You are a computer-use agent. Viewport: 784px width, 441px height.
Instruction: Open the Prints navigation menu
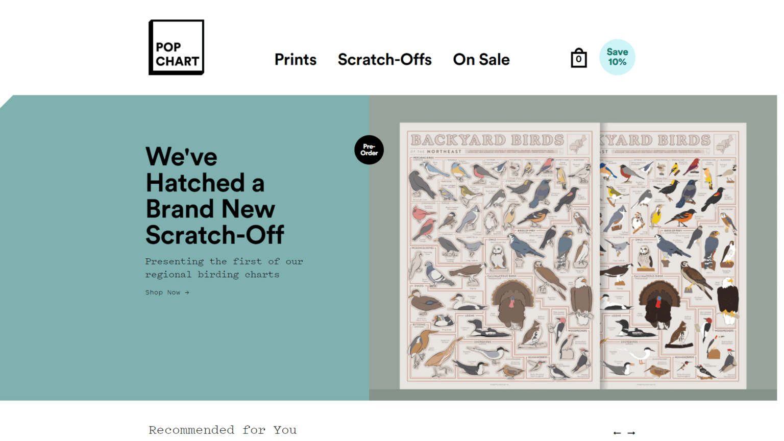point(296,59)
